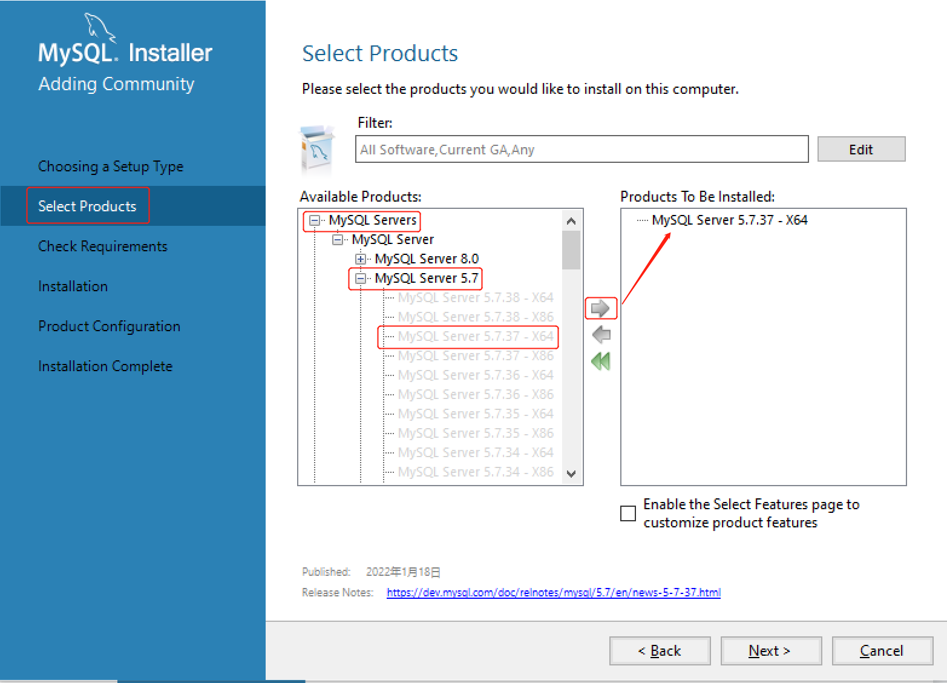Click the left arrow to remove selected product

600,335
